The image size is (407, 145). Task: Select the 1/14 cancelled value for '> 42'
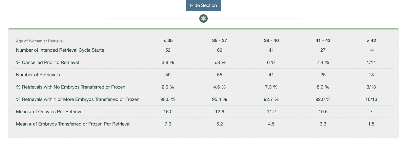coord(371,62)
